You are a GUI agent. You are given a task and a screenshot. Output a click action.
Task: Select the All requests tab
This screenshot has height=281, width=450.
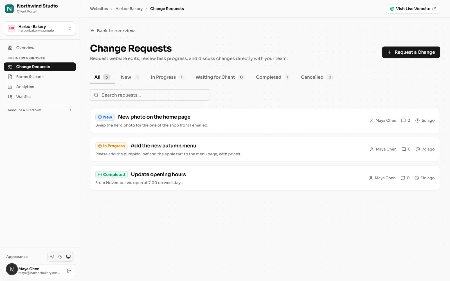tap(102, 77)
